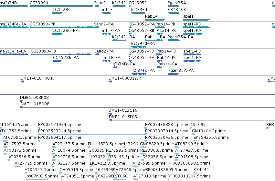
Task: Open the RP003438883.5prime EST label
Action: [x=166, y=124]
